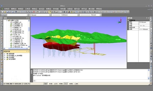Pin the 文件 panel with pushpin icon
This screenshot has width=153, height=91.
(27, 18)
